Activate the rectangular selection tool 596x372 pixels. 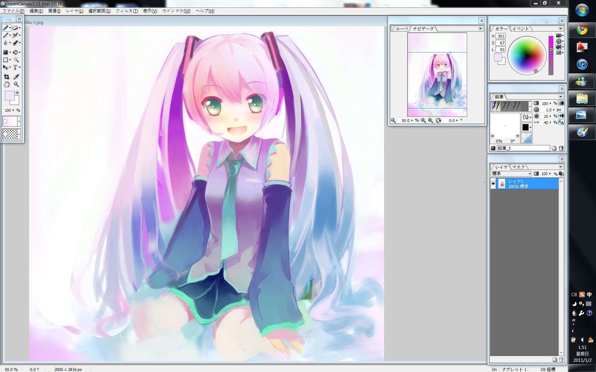tap(6, 60)
